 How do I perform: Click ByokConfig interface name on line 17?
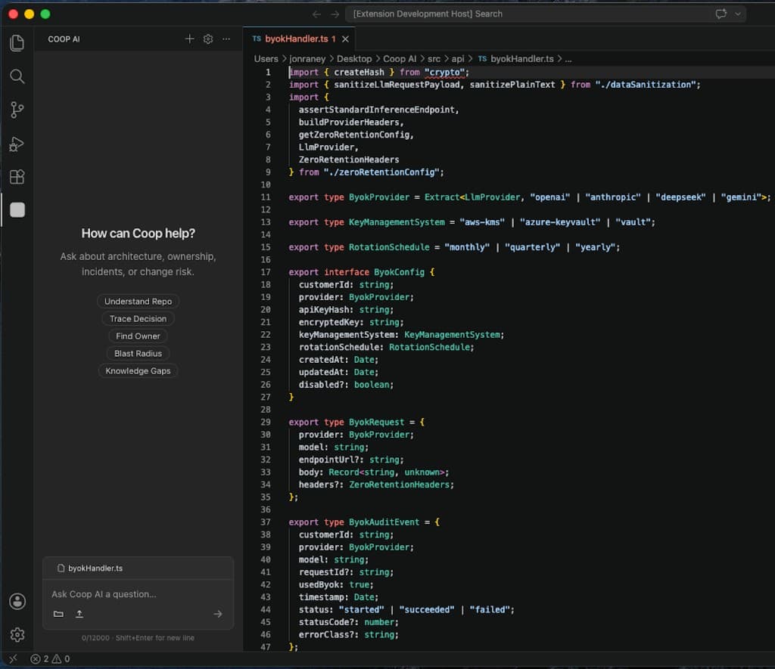(399, 272)
